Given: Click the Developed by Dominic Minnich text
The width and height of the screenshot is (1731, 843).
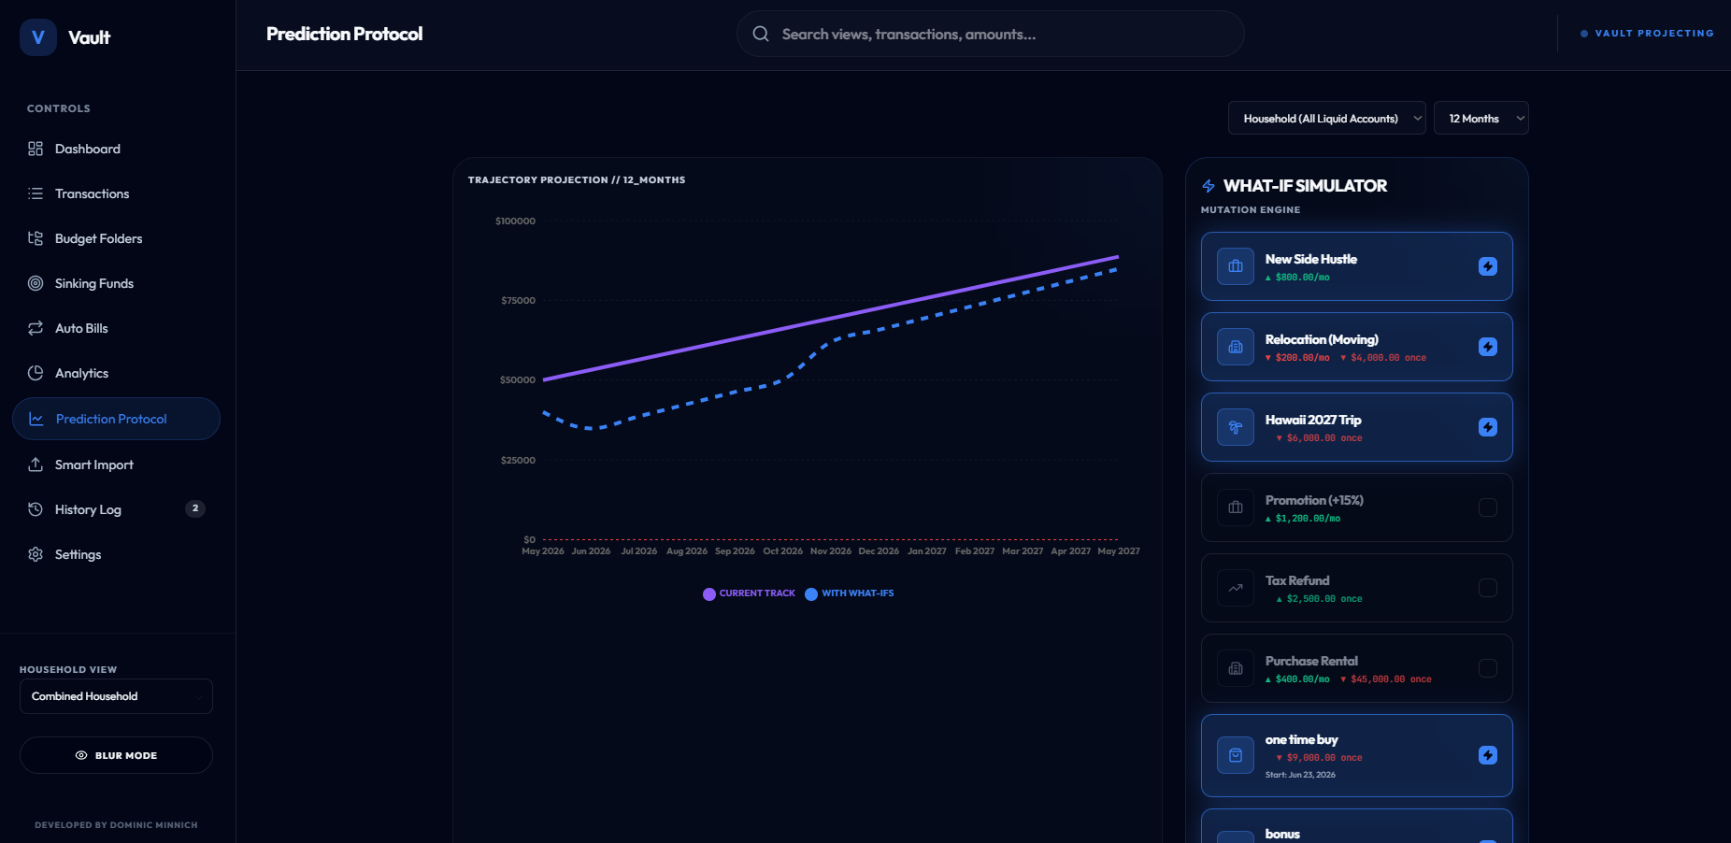Looking at the screenshot, I should coord(116,825).
